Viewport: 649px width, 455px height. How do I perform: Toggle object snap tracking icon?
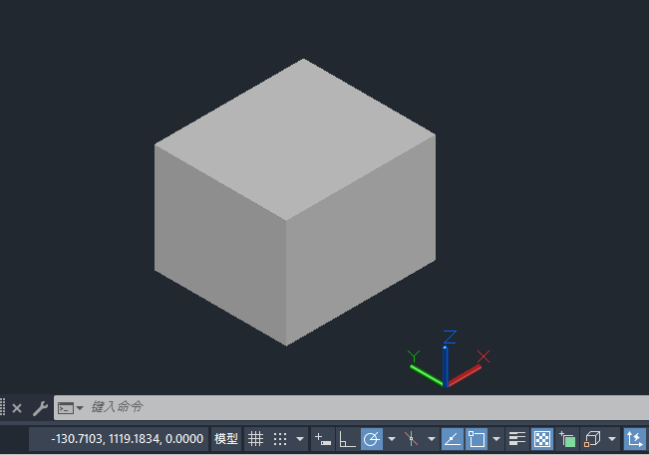point(453,439)
